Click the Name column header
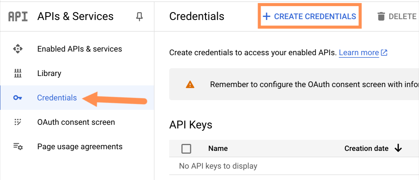 tap(218, 149)
